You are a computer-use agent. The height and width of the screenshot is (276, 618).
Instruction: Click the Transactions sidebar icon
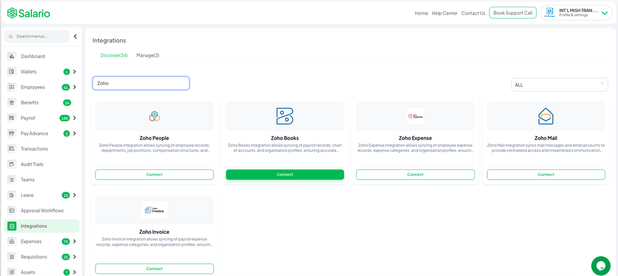pos(12,149)
